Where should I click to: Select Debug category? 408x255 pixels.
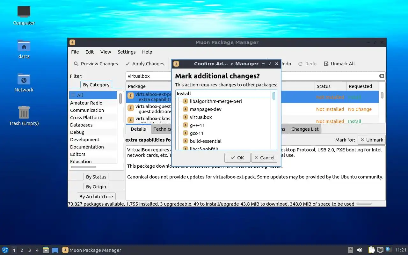click(93, 132)
